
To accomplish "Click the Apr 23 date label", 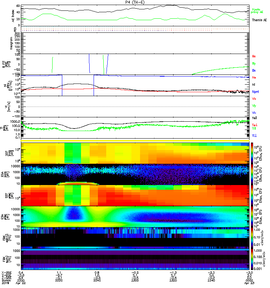I will (x=249, y=283).
